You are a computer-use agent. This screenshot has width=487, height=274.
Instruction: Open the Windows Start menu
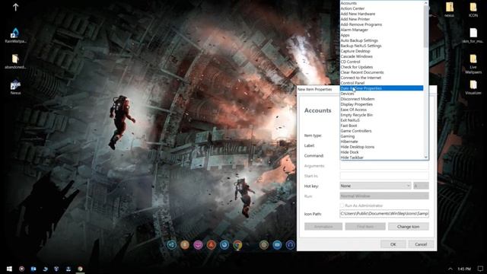pyautogui.click(x=9, y=269)
